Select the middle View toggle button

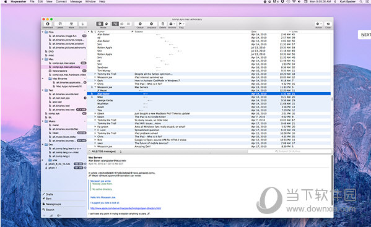point(122,24)
